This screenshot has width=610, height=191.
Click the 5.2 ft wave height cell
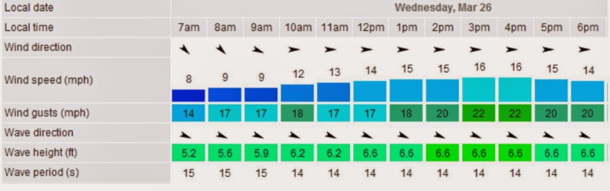click(x=188, y=153)
